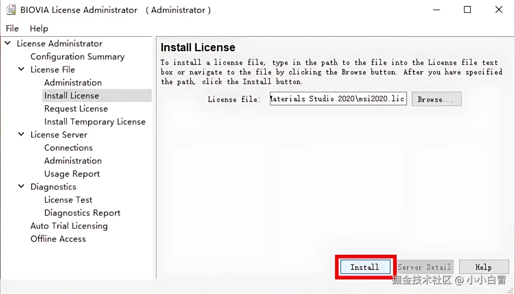Open Administration under License File
This screenshot has width=515, height=294.
(x=73, y=83)
